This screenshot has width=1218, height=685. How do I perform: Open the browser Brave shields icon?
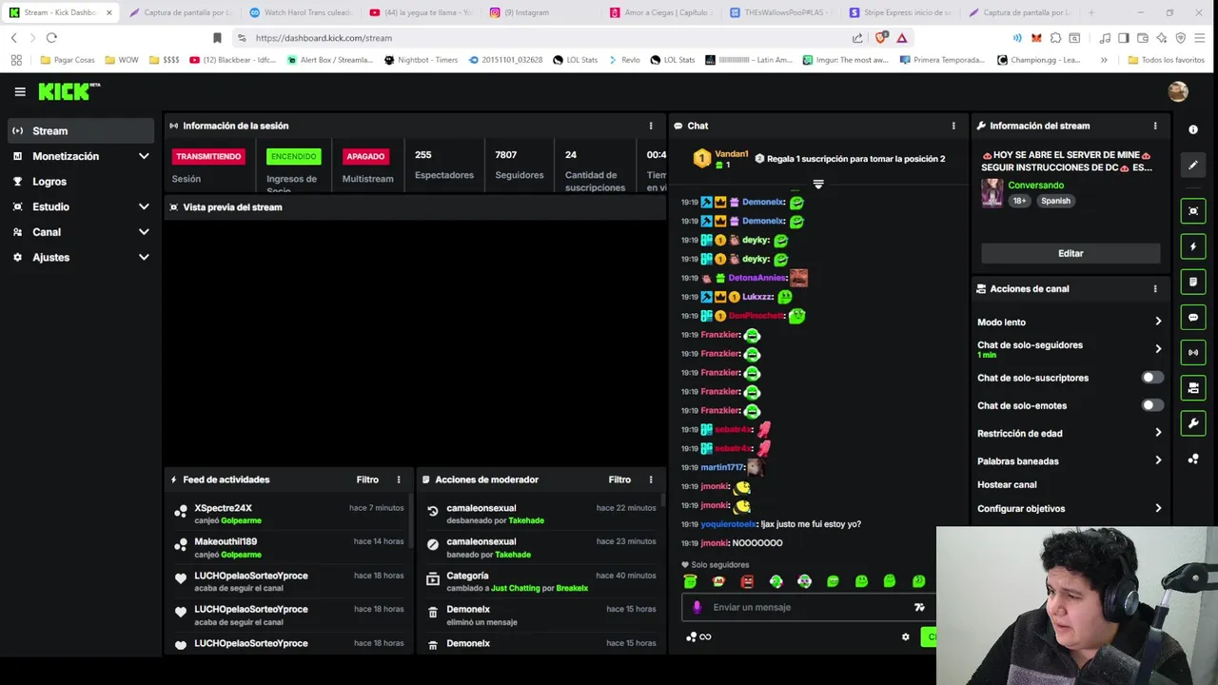881,38
